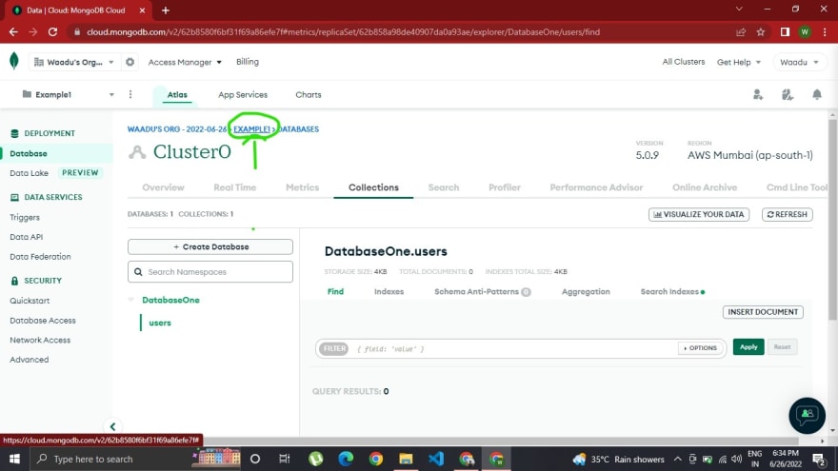
Task: Open Visual Studio Code from taskbar
Action: pyautogui.click(x=435, y=459)
